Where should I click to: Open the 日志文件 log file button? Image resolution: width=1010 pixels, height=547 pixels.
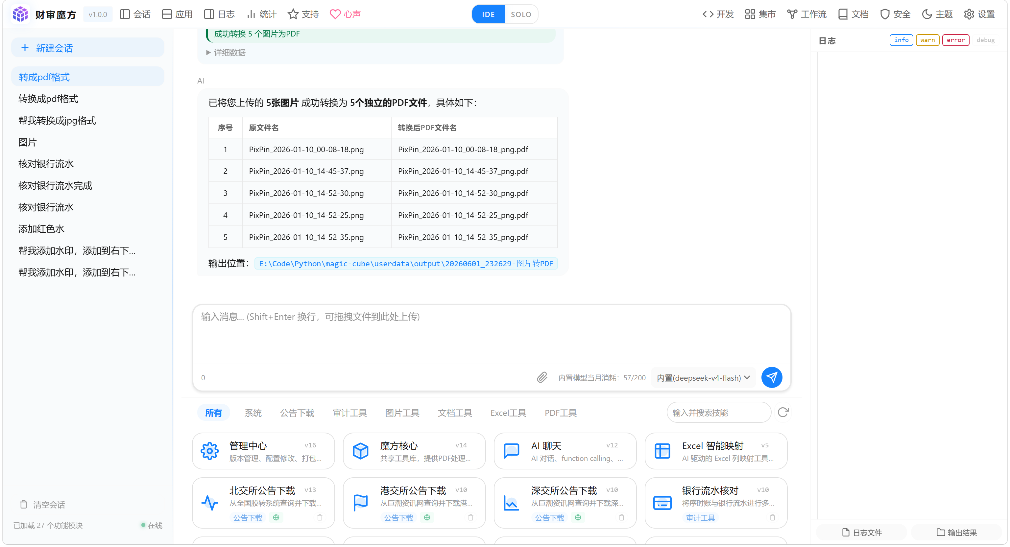[x=861, y=532]
